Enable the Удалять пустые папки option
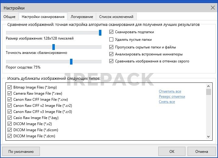The image size is (218, 158). tap(111, 40)
